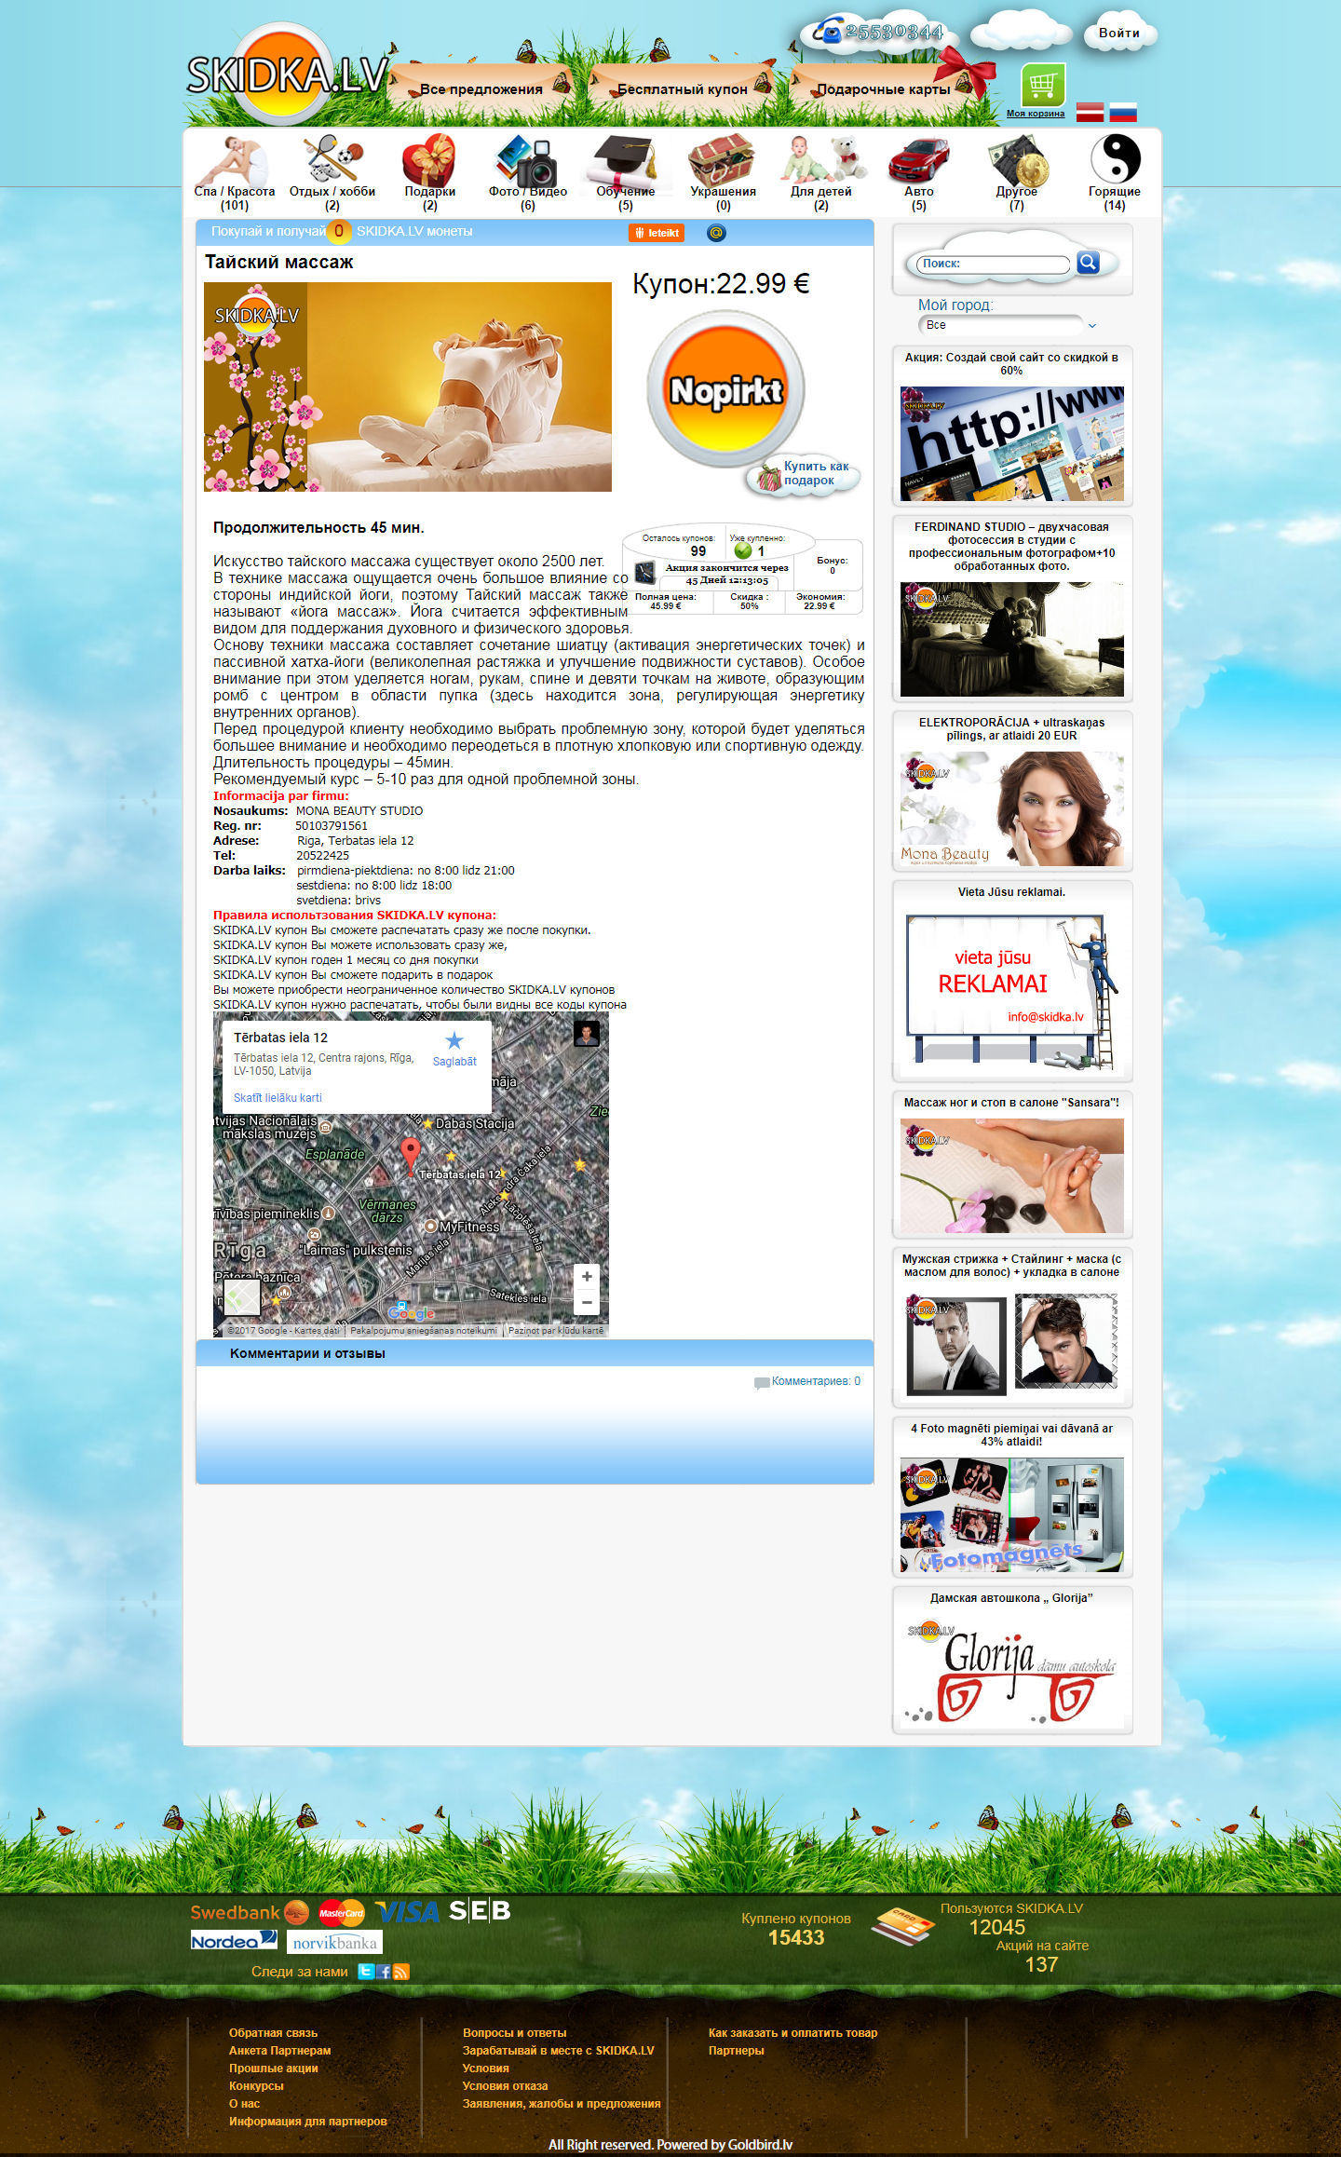The width and height of the screenshot is (1341, 2157).
Task: Open Бесплатный купон tab
Action: coord(683,89)
